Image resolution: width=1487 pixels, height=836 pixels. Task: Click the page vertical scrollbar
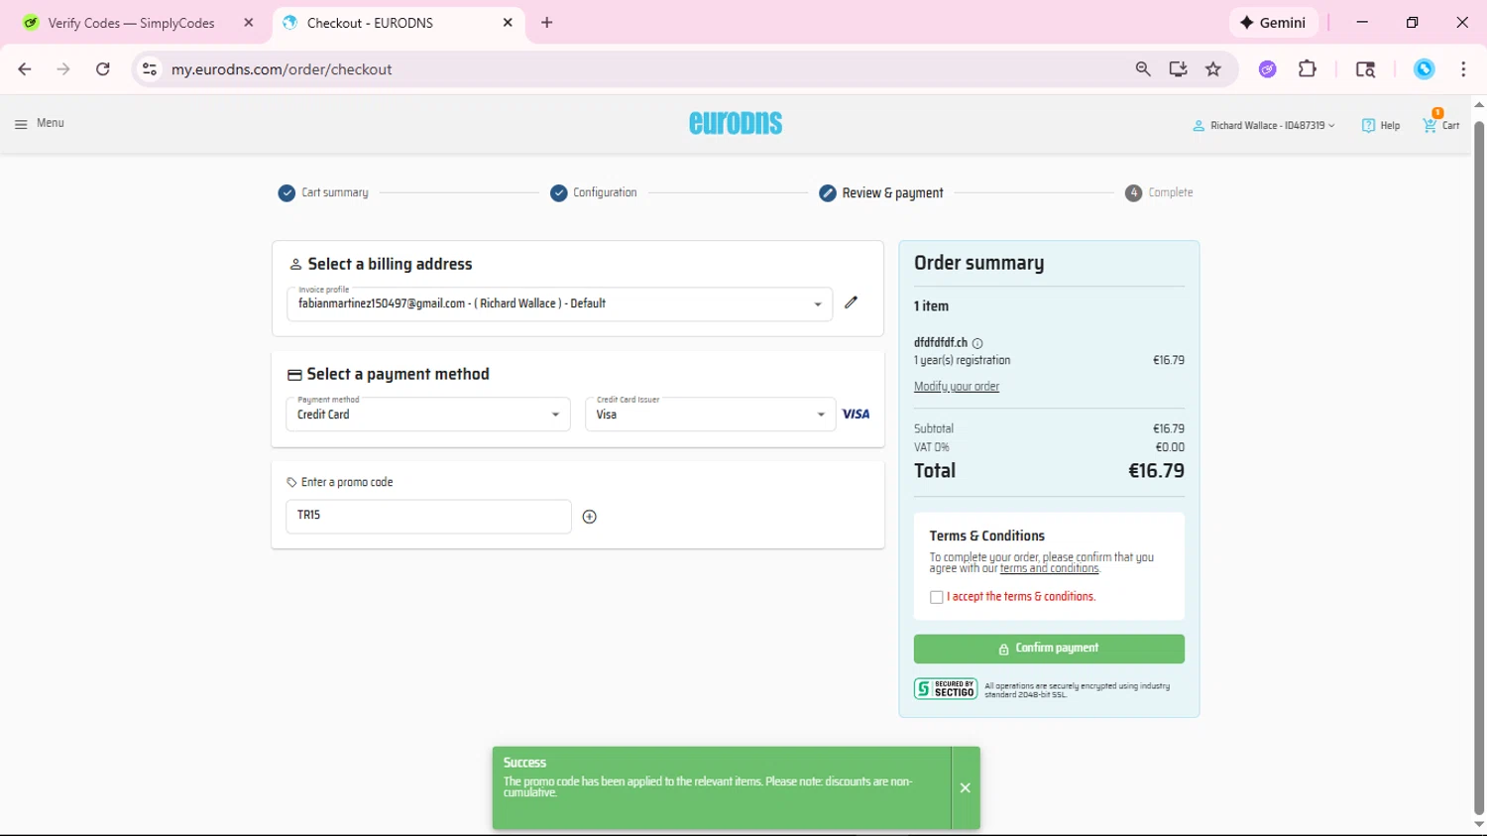(1479, 466)
